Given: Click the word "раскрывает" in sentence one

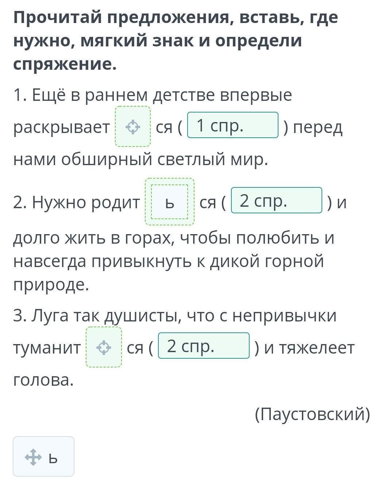Looking at the screenshot, I should pos(61,127).
